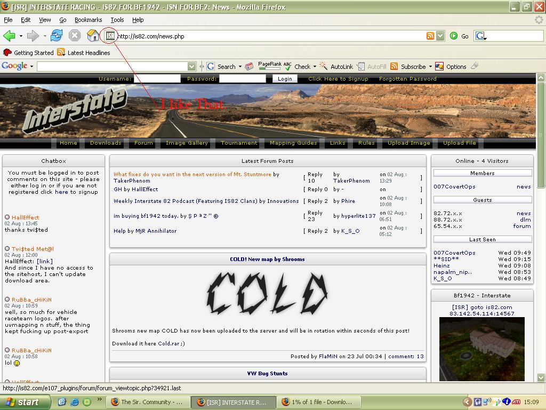Open the Tournament nav link
This screenshot has width=546, height=410.
[239, 143]
